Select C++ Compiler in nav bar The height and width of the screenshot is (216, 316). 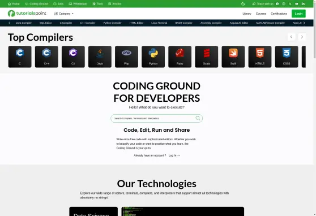click(x=88, y=23)
